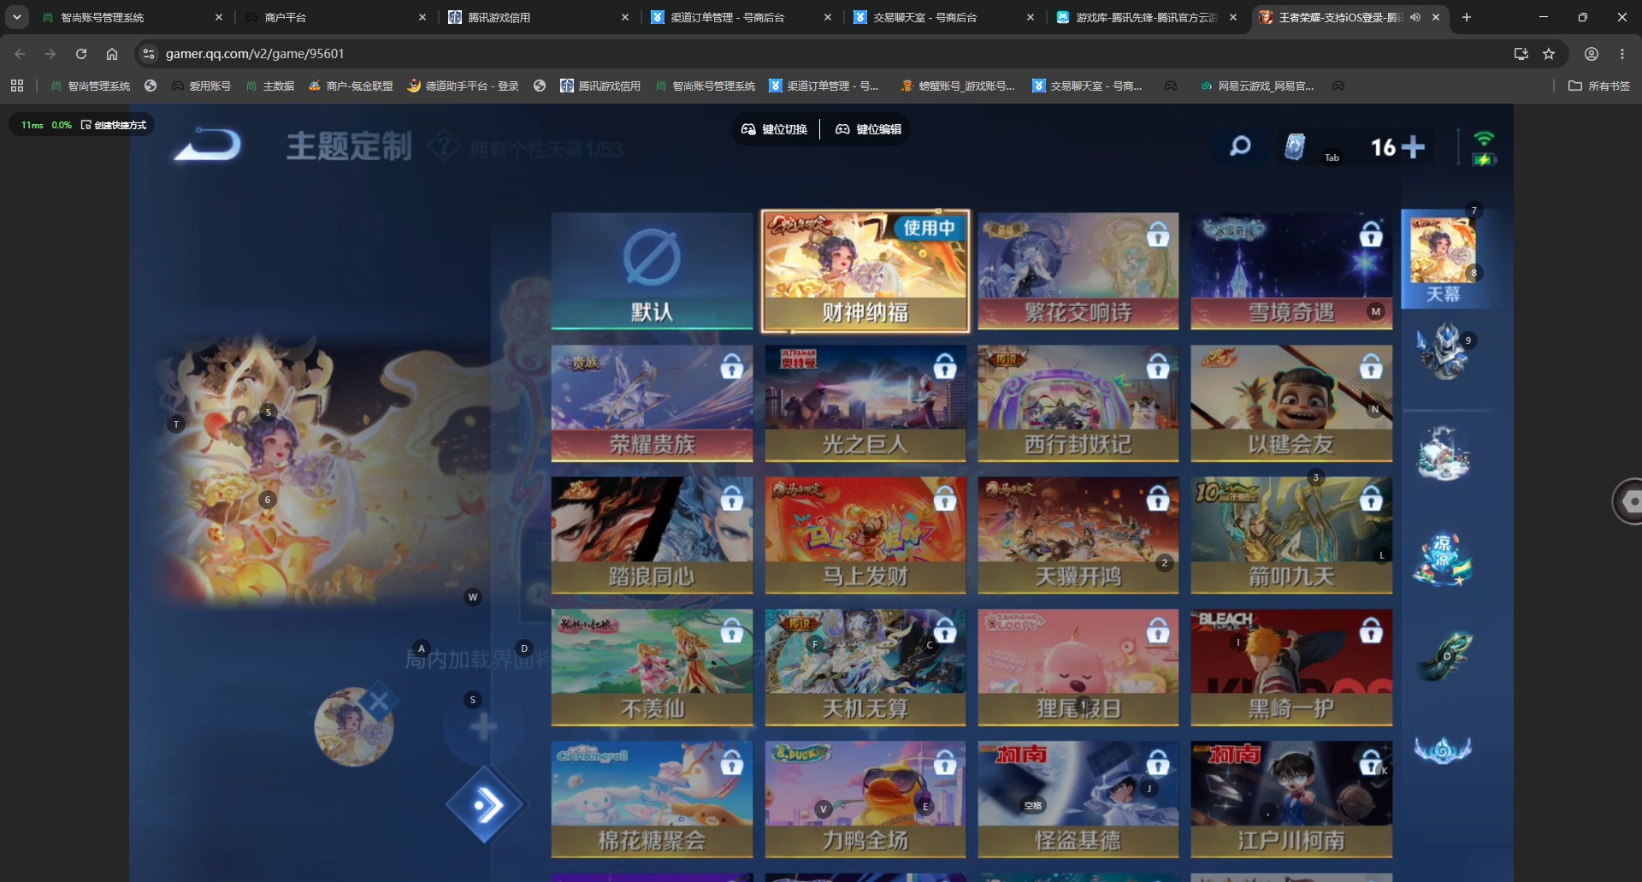Select the 光之巨人 theme card
Viewport: 1642px width, 882px height.
click(865, 403)
